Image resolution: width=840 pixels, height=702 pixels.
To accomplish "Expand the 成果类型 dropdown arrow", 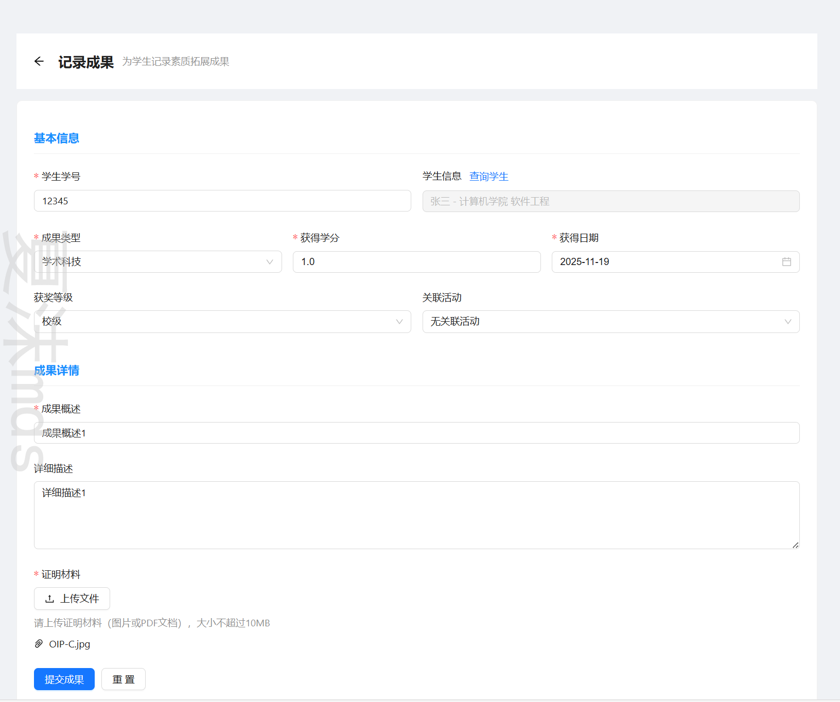I will (270, 262).
